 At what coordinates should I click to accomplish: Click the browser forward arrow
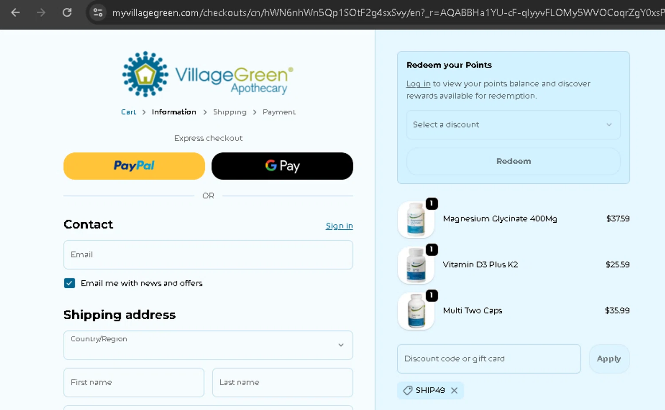pos(41,12)
